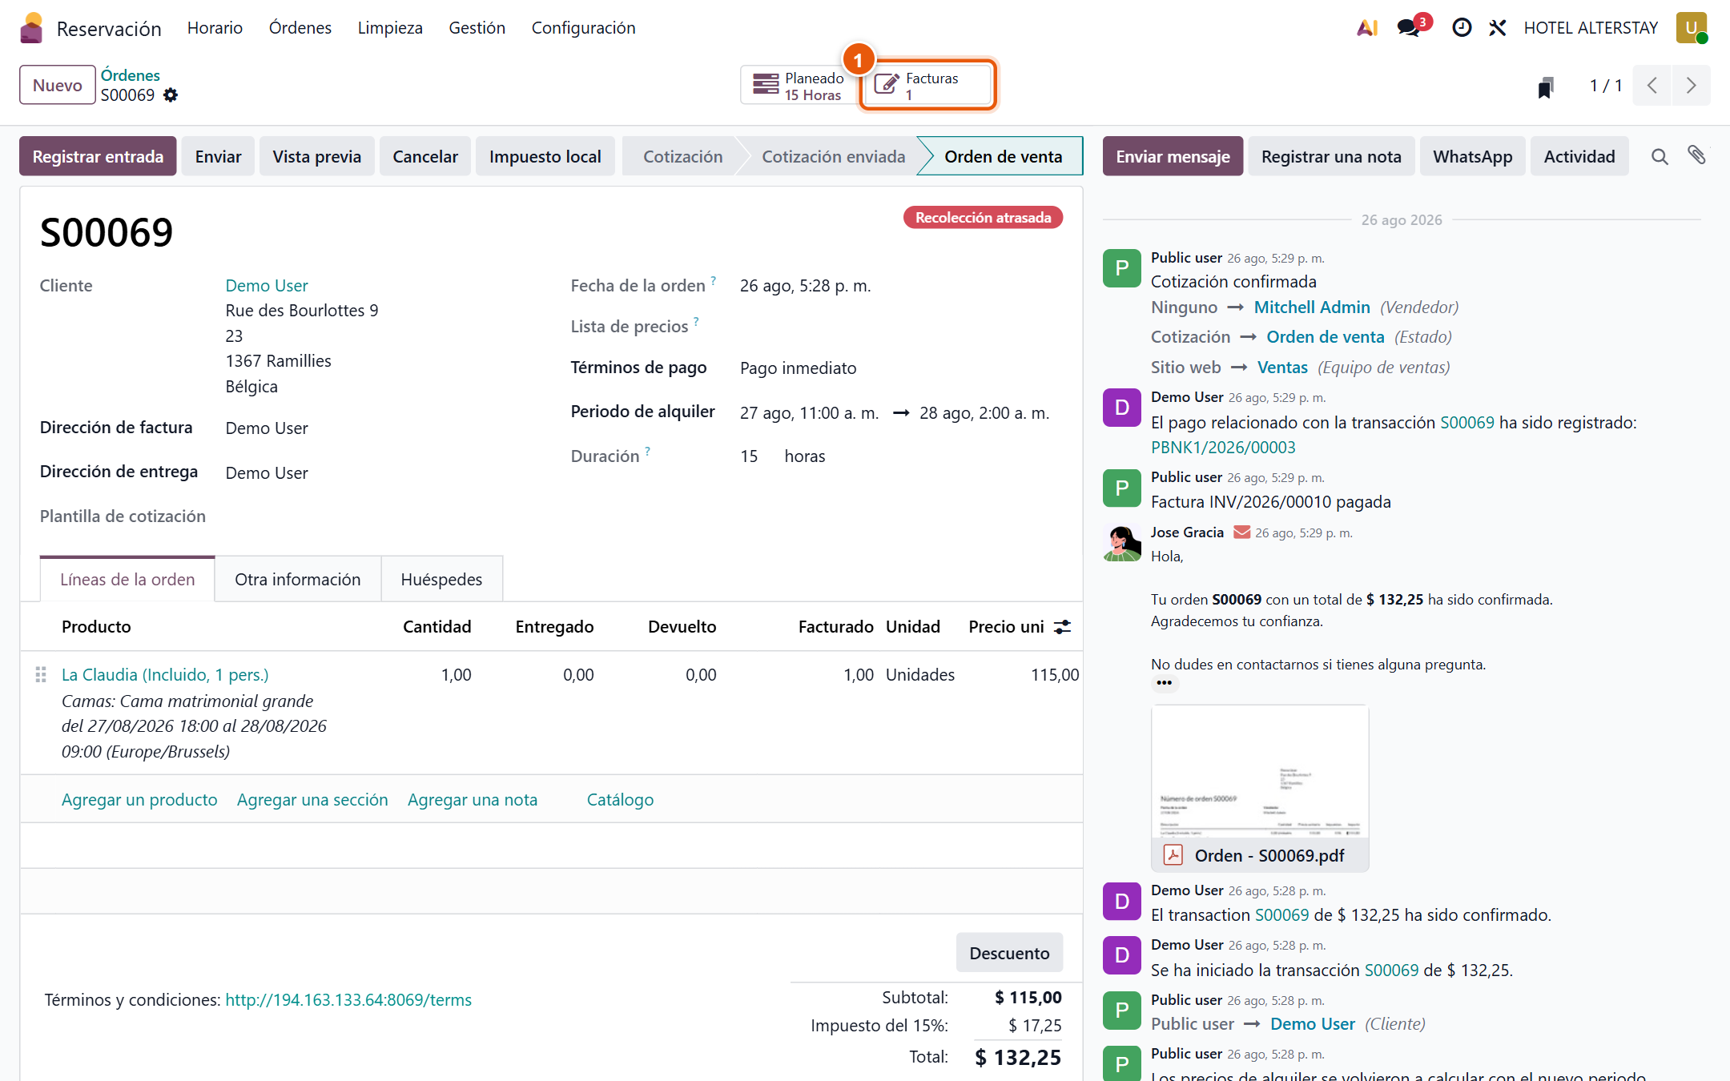
Task: Open the activities clock icon
Action: (x=1462, y=28)
